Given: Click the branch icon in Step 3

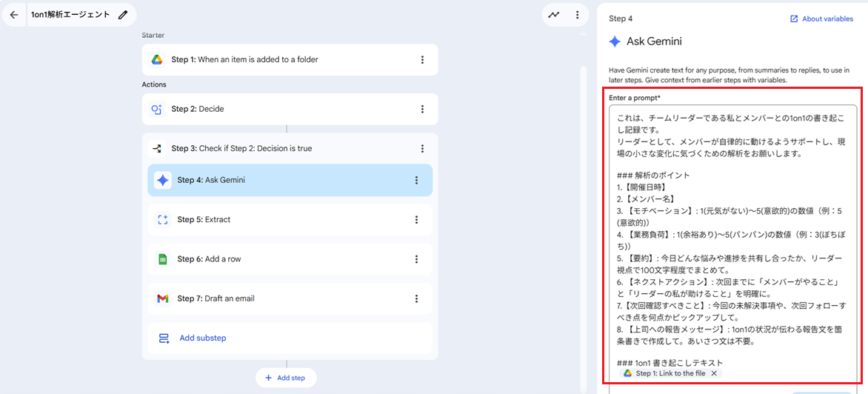Looking at the screenshot, I should [x=157, y=148].
